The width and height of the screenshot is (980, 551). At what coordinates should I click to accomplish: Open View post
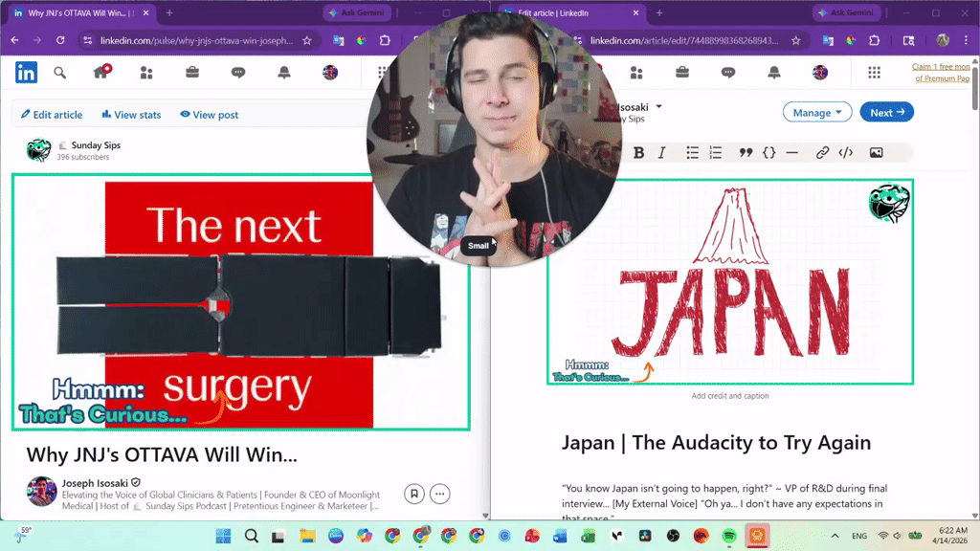(x=210, y=115)
